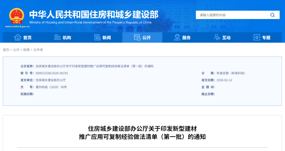Open the 机构 menu item

(67, 38)
